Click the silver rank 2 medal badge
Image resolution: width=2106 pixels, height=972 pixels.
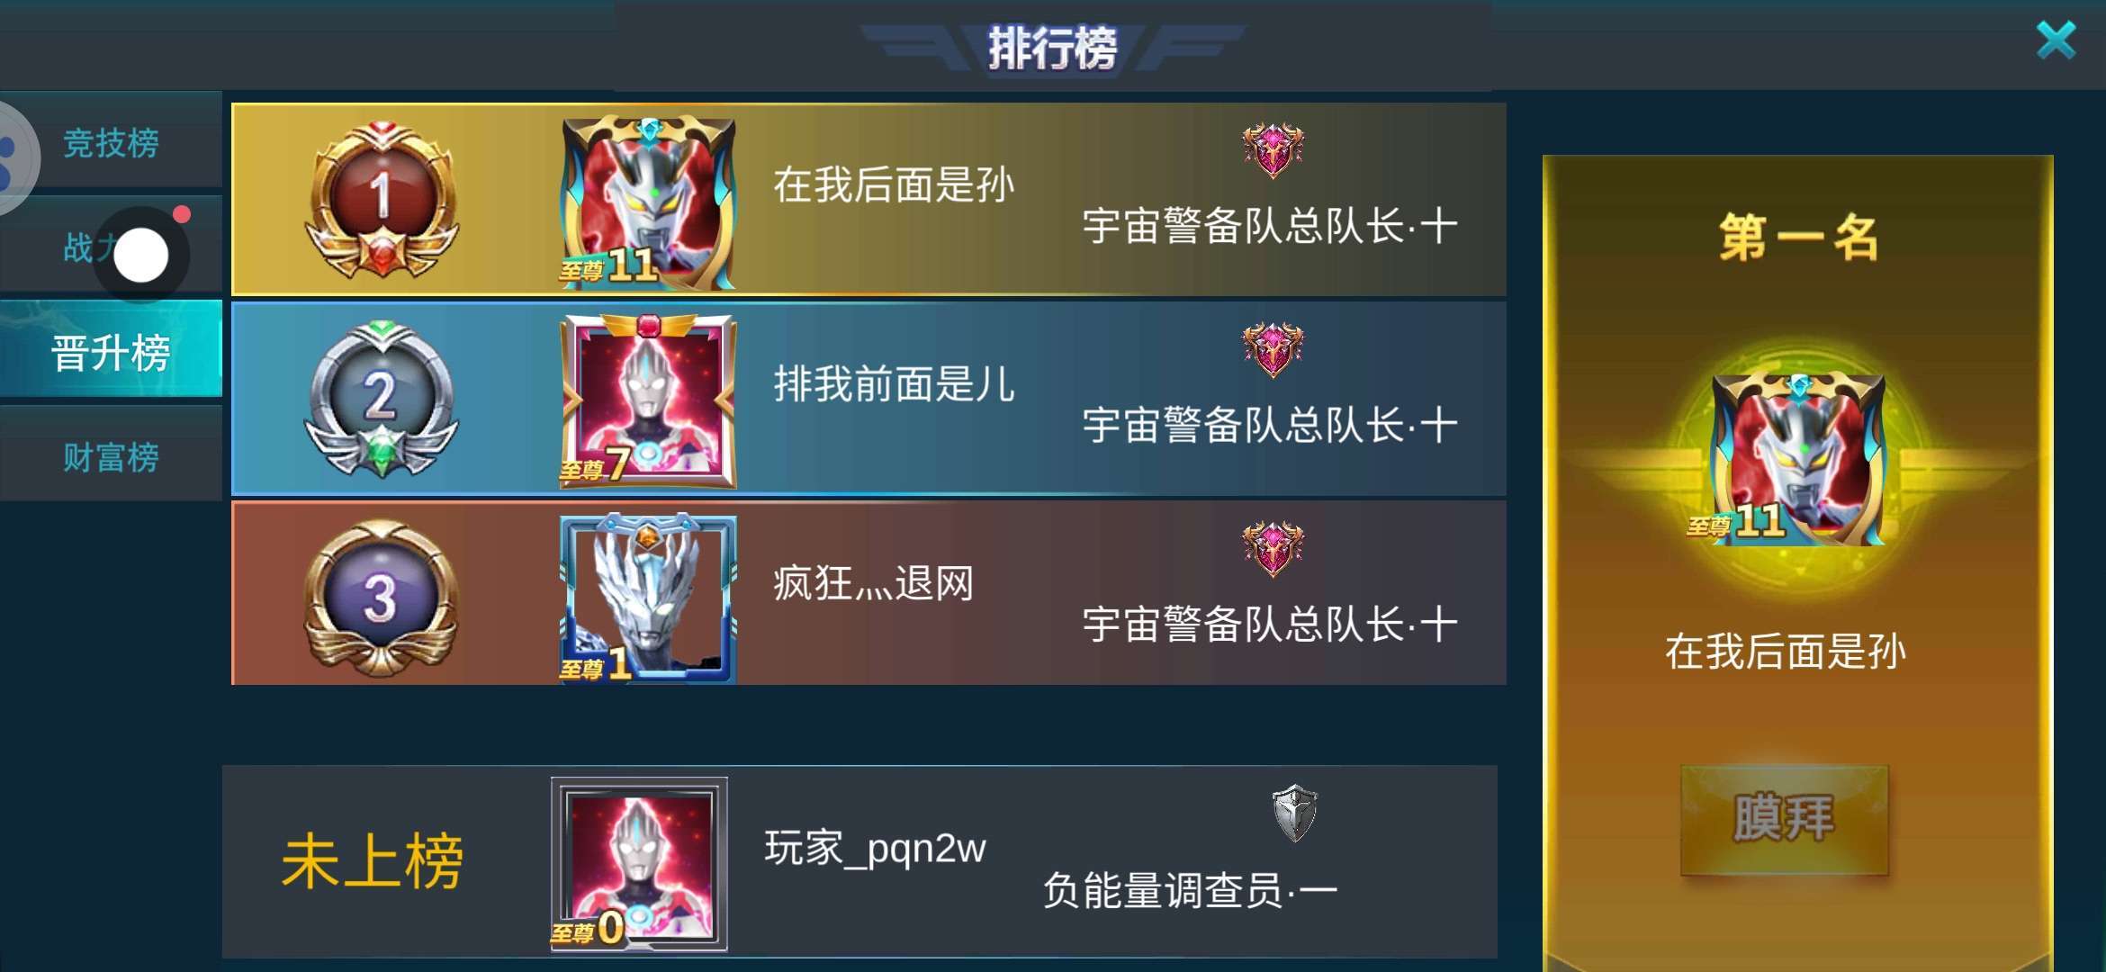(382, 399)
